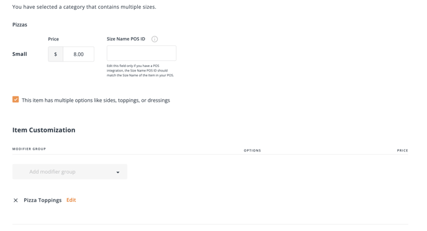Viewport: 427px width, 231px height.
Task: Edit the Pizza Toppings modifier group
Action: pyautogui.click(x=71, y=200)
